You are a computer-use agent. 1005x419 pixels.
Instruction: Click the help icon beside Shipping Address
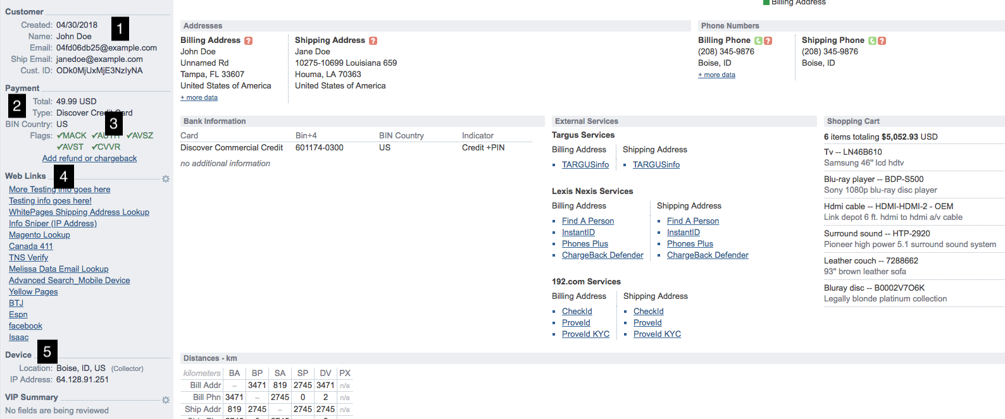pos(373,40)
